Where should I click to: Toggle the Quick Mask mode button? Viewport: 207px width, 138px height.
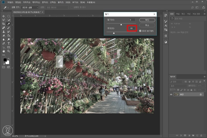tap(4, 67)
